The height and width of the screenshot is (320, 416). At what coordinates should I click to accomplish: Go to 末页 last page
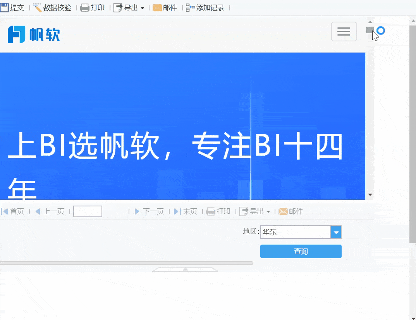pos(185,211)
